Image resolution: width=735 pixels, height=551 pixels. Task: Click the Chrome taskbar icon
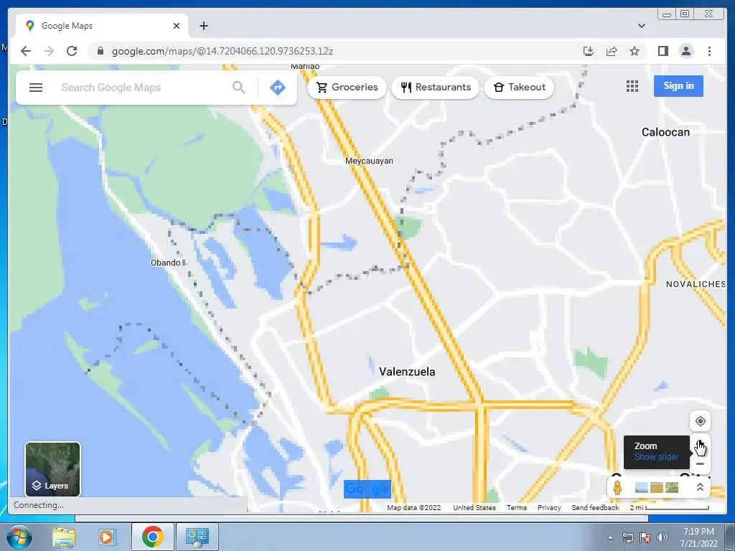coord(152,537)
